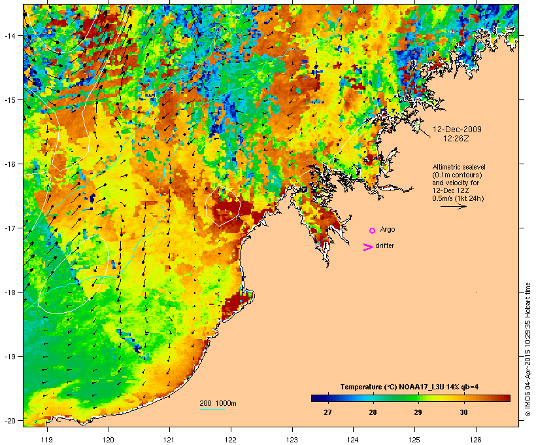The width and height of the screenshot is (536, 445).
Task: Click the IMOS copyright timestamp text
Action: pos(528,349)
